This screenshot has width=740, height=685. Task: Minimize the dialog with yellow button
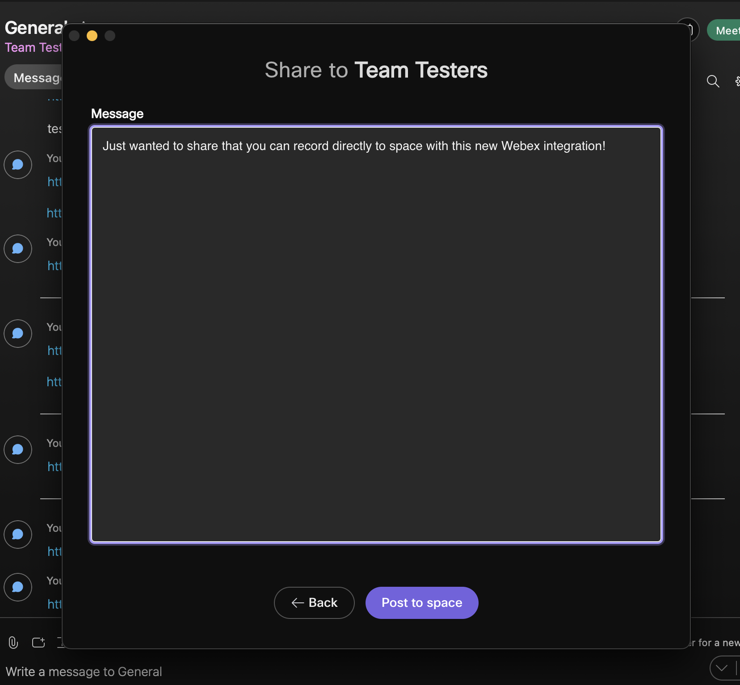pos(92,36)
